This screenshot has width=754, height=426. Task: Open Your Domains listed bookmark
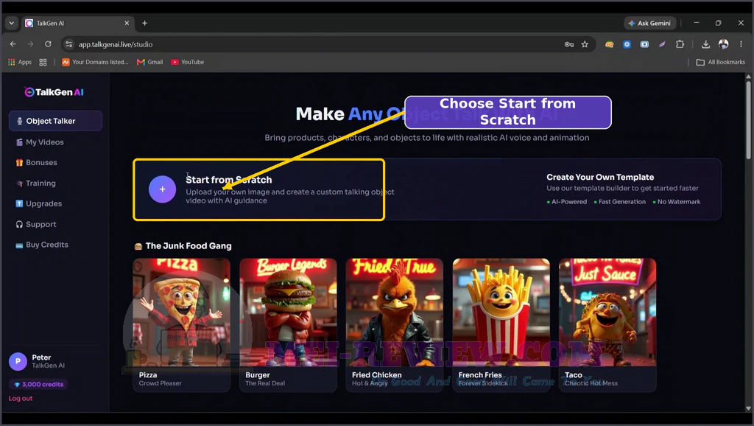[95, 62]
